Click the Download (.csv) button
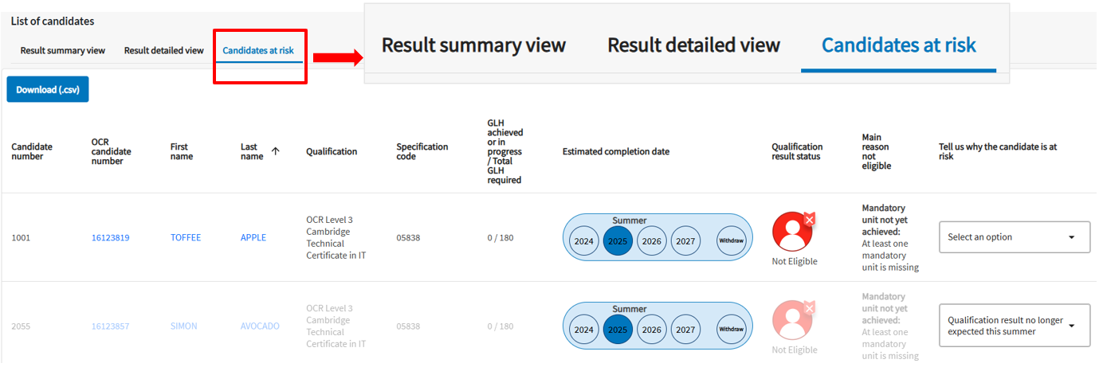 [x=48, y=89]
